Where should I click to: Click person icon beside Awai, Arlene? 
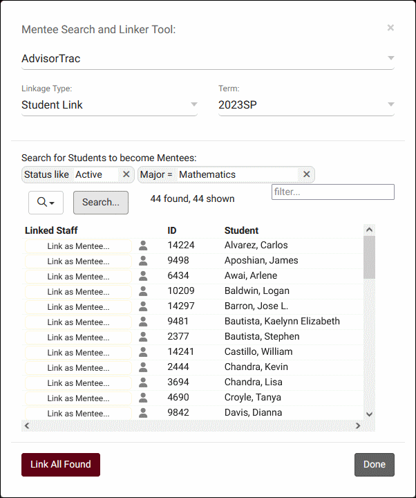coord(143,276)
